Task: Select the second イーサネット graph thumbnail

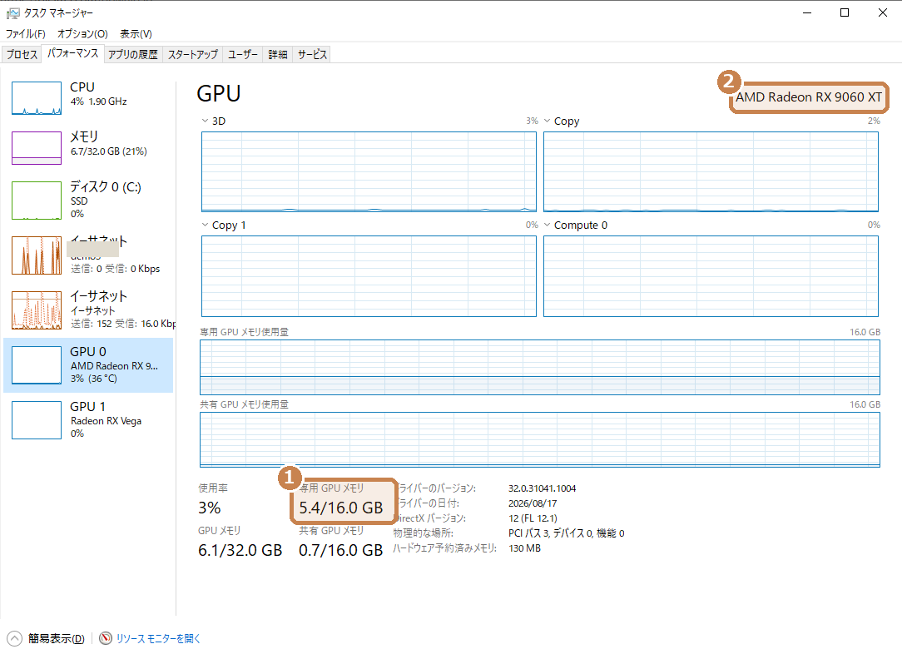Action: point(37,310)
